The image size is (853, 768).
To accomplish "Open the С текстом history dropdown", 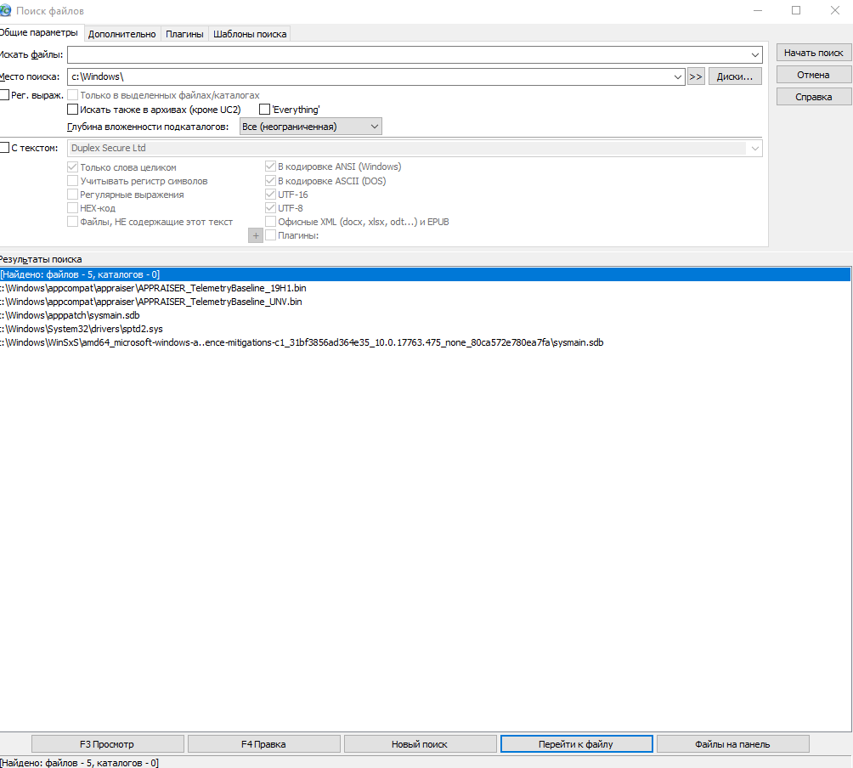I will (x=755, y=148).
